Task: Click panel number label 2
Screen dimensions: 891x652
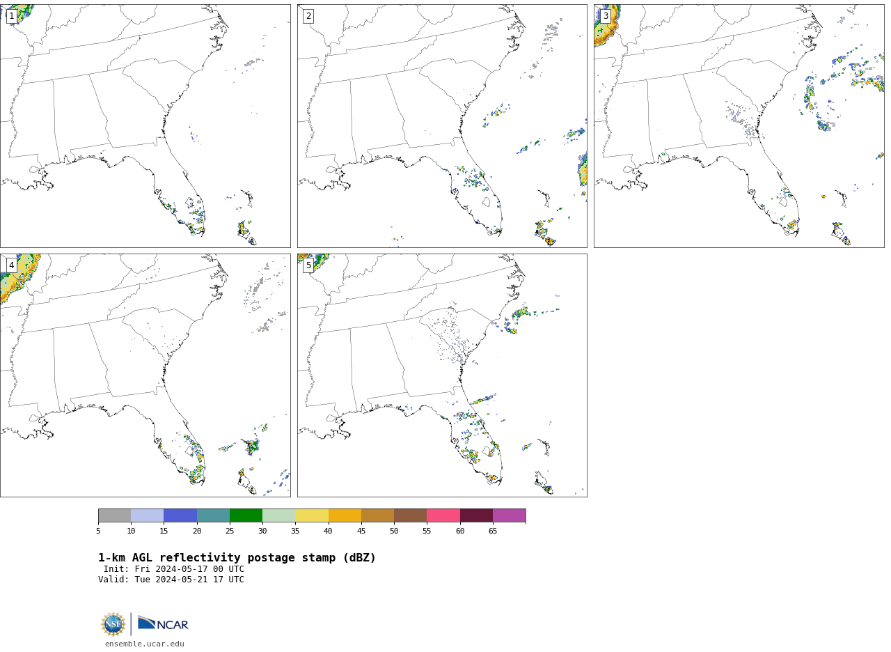Action: 308,16
